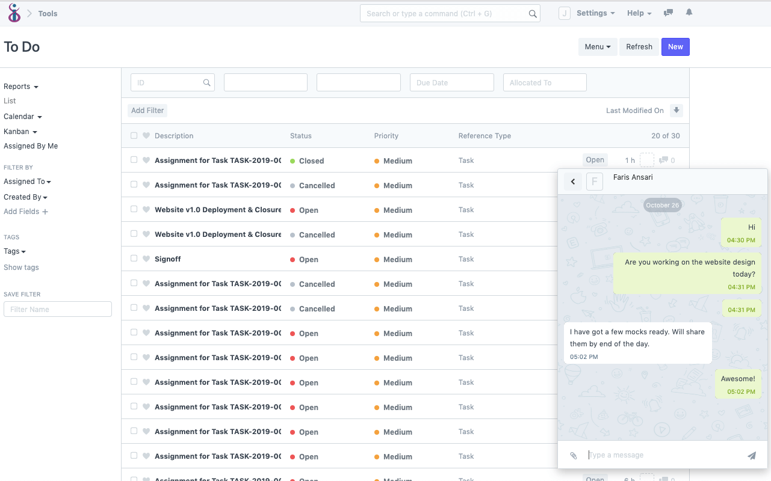Viewport: 771px width, 481px height.
Task: Like the Signoff task via its heart icon
Action: click(146, 259)
